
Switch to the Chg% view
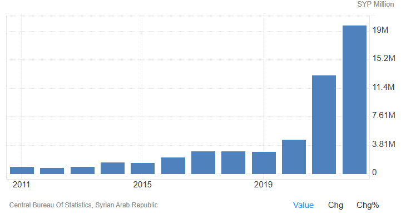(368, 205)
